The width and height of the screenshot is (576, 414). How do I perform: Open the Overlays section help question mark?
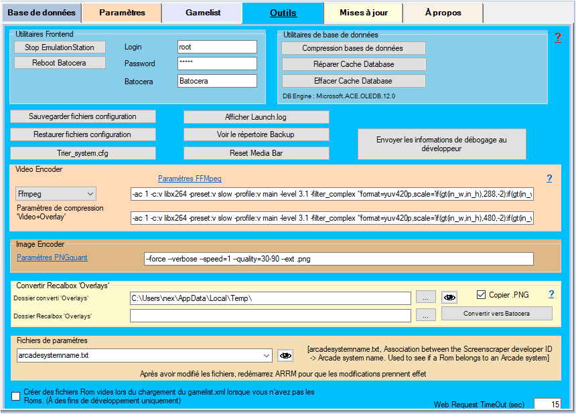click(x=551, y=294)
